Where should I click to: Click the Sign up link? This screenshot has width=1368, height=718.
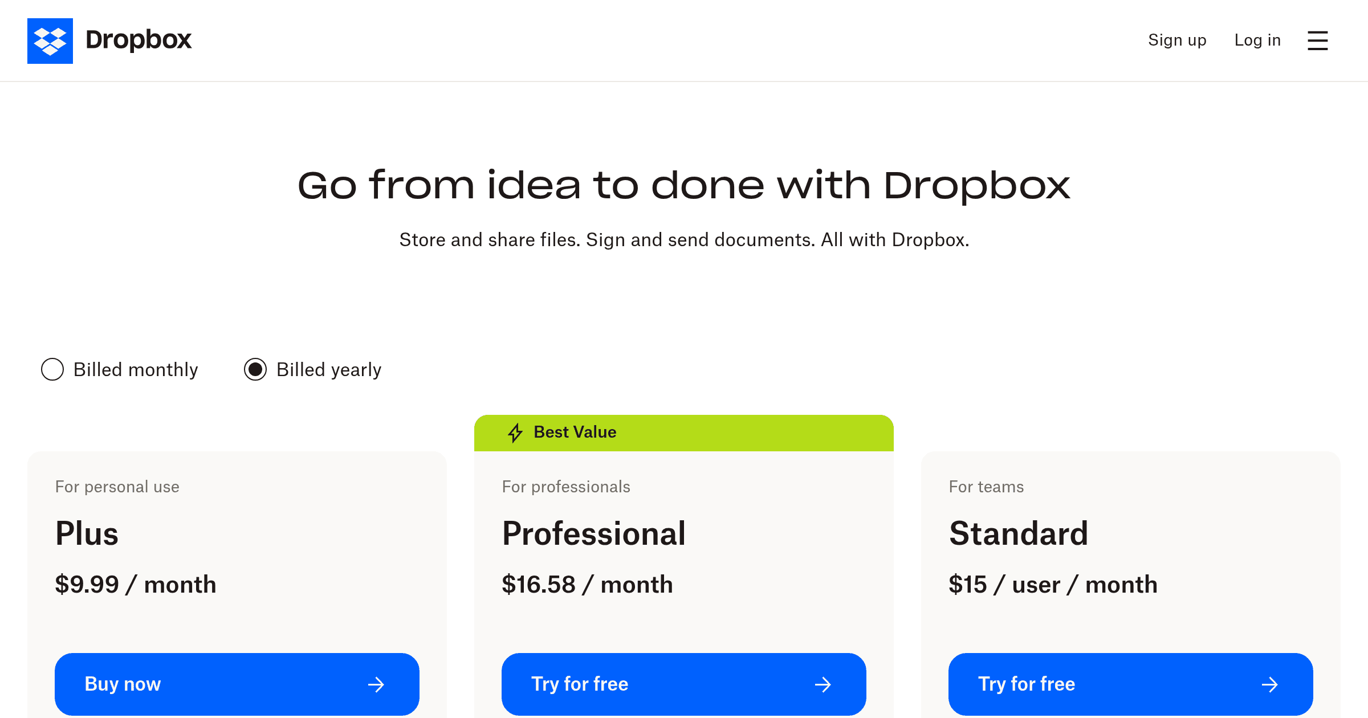pos(1177,40)
